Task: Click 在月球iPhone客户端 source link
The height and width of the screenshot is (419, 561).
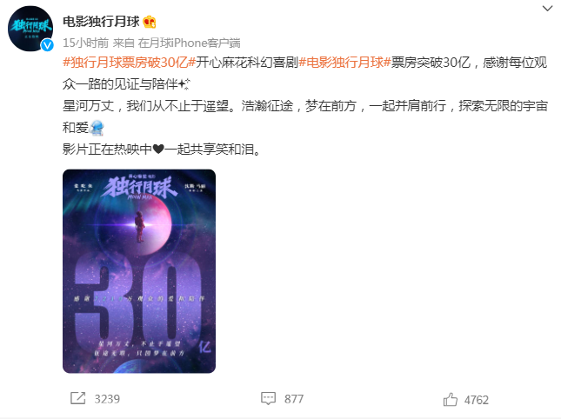Action: (189, 43)
